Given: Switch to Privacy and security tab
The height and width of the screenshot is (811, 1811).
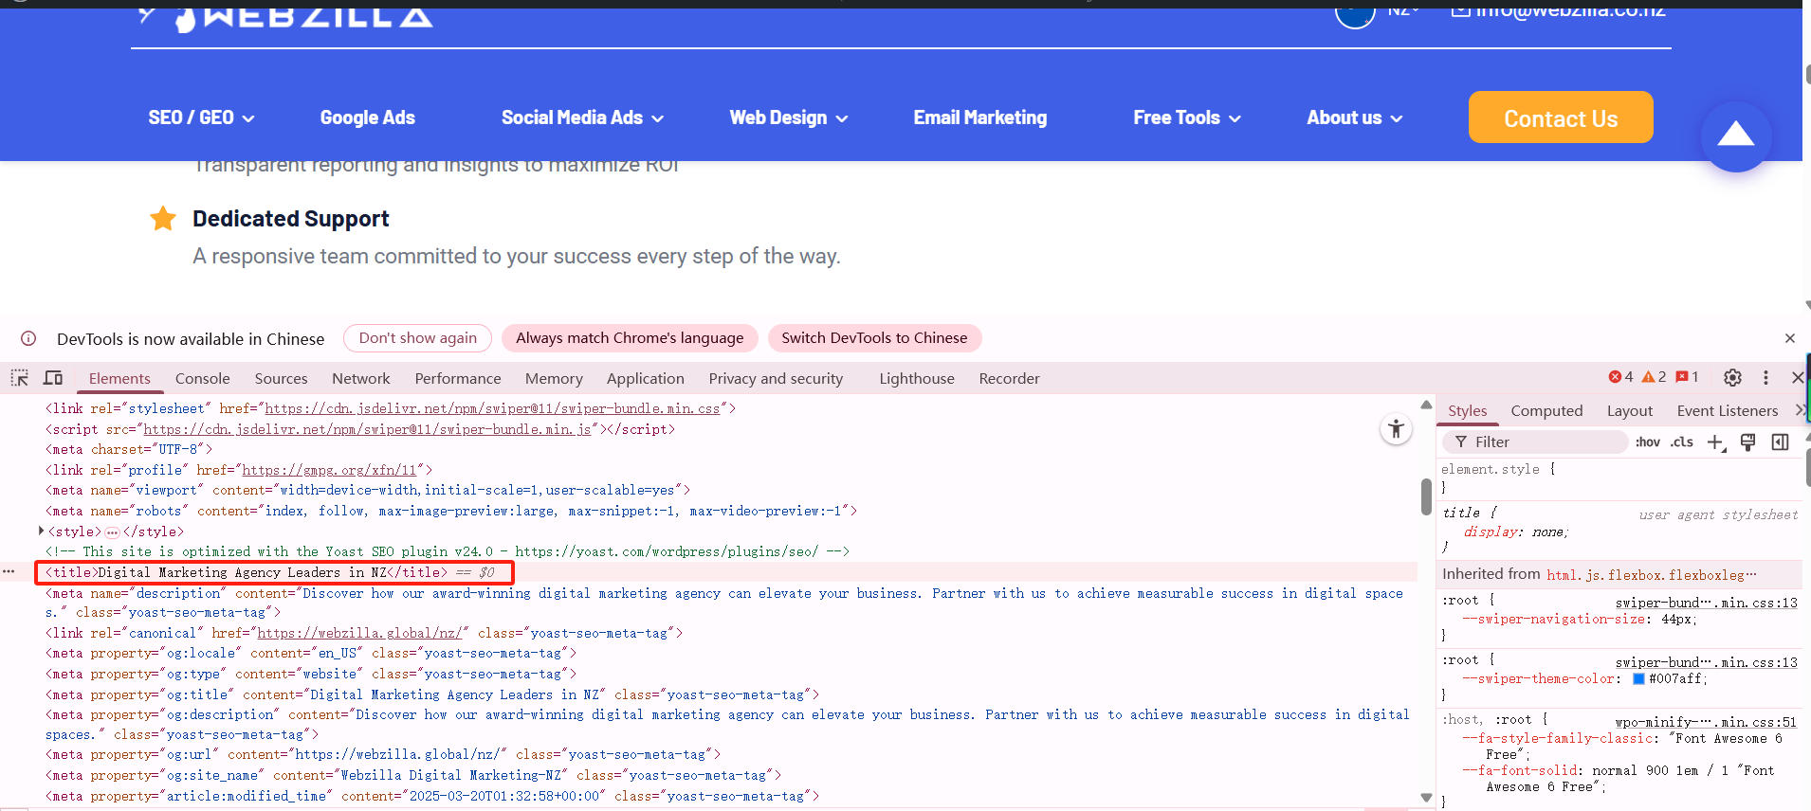Looking at the screenshot, I should click(776, 378).
